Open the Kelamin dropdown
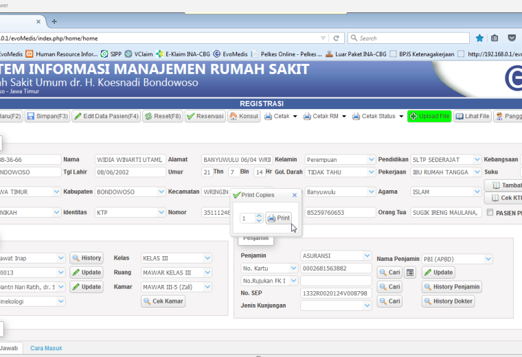 (372, 160)
